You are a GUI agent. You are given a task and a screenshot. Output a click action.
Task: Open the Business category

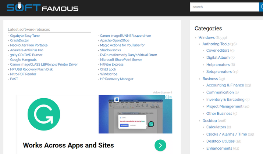[x=210, y=79]
